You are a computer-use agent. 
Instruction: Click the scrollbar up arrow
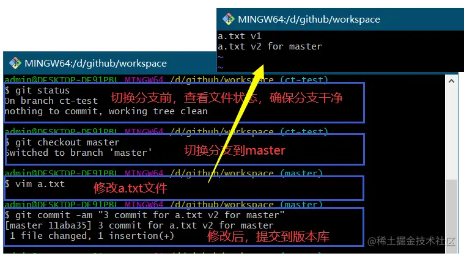pyautogui.click(x=451, y=81)
